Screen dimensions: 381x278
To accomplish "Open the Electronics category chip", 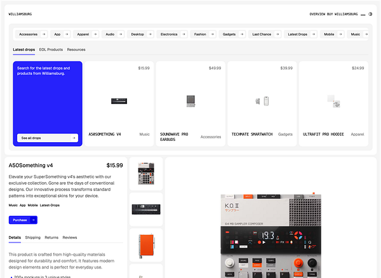I will (172, 34).
